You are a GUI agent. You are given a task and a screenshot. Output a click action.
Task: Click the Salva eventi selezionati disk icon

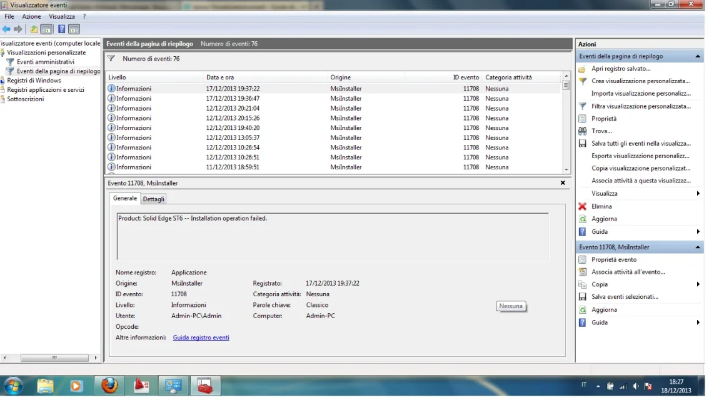click(583, 297)
